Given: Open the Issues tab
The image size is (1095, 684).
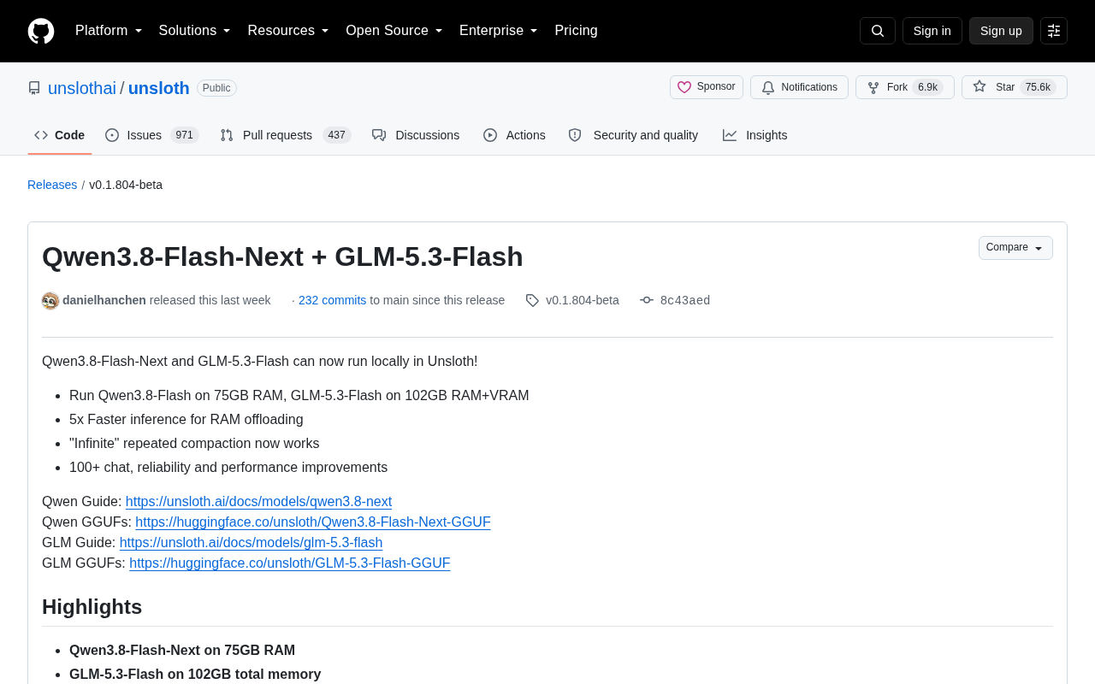Looking at the screenshot, I should [x=152, y=135].
